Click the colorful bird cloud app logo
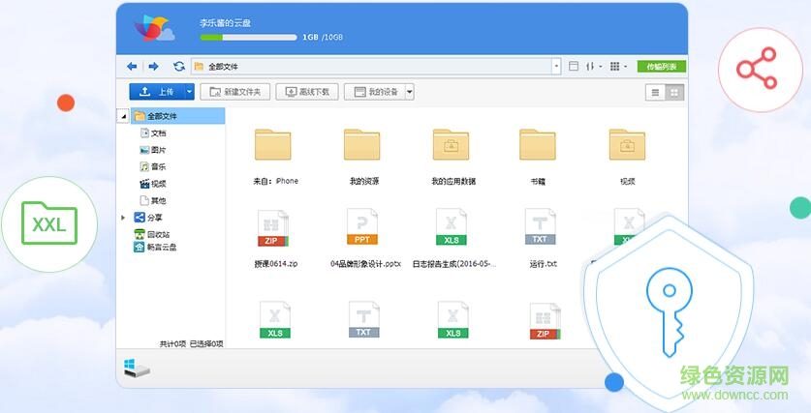Viewport: 811px width, 413px height. 154,28
